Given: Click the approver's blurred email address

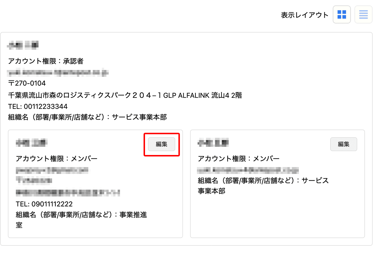Looking at the screenshot, I should tap(59, 72).
